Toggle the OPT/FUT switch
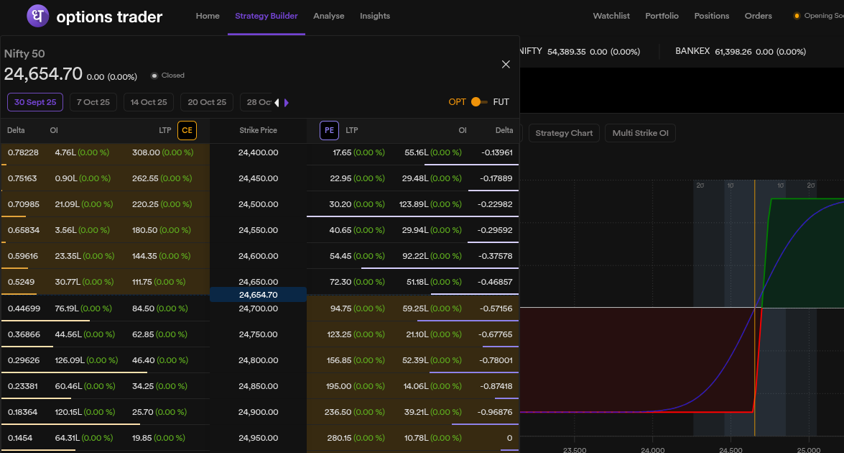Viewport: 844px width, 453px height. tap(478, 102)
